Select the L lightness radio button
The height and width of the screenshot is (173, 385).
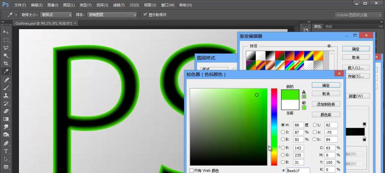pyautogui.click(x=315, y=125)
